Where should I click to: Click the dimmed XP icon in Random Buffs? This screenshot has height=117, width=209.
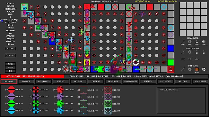183,59
